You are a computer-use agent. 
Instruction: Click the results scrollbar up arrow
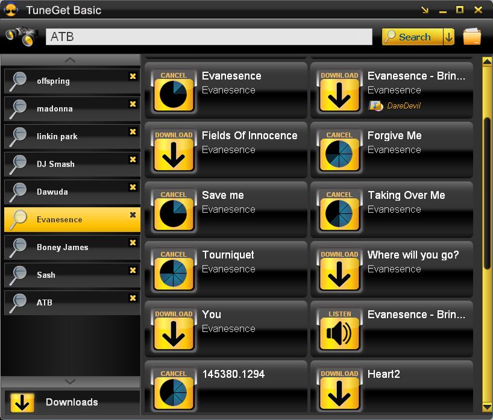click(x=487, y=61)
